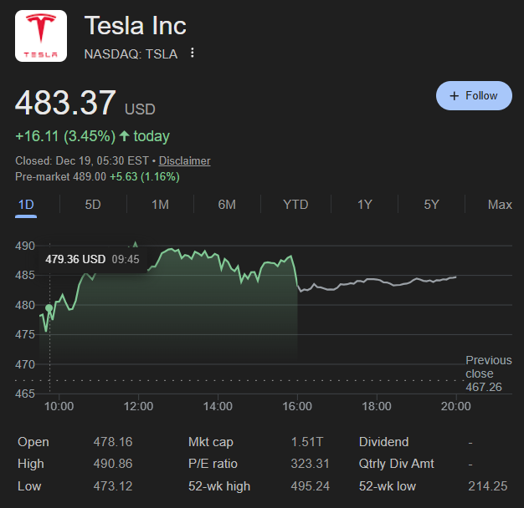
Task: Open the Disclaimer link
Action: click(x=184, y=160)
